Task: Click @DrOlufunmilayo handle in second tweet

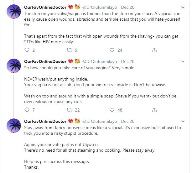Action: [100, 61]
